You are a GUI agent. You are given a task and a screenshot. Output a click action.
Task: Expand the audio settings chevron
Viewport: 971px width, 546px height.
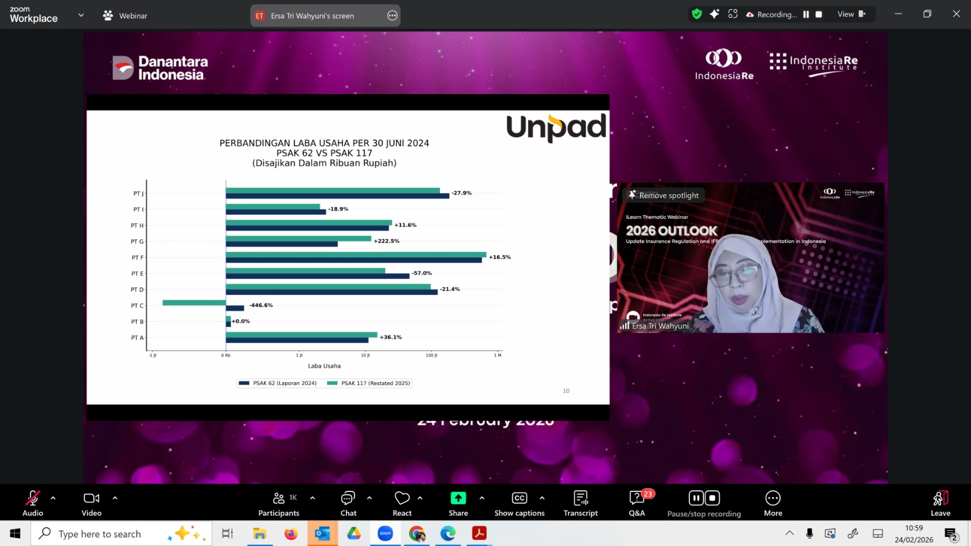(x=53, y=498)
